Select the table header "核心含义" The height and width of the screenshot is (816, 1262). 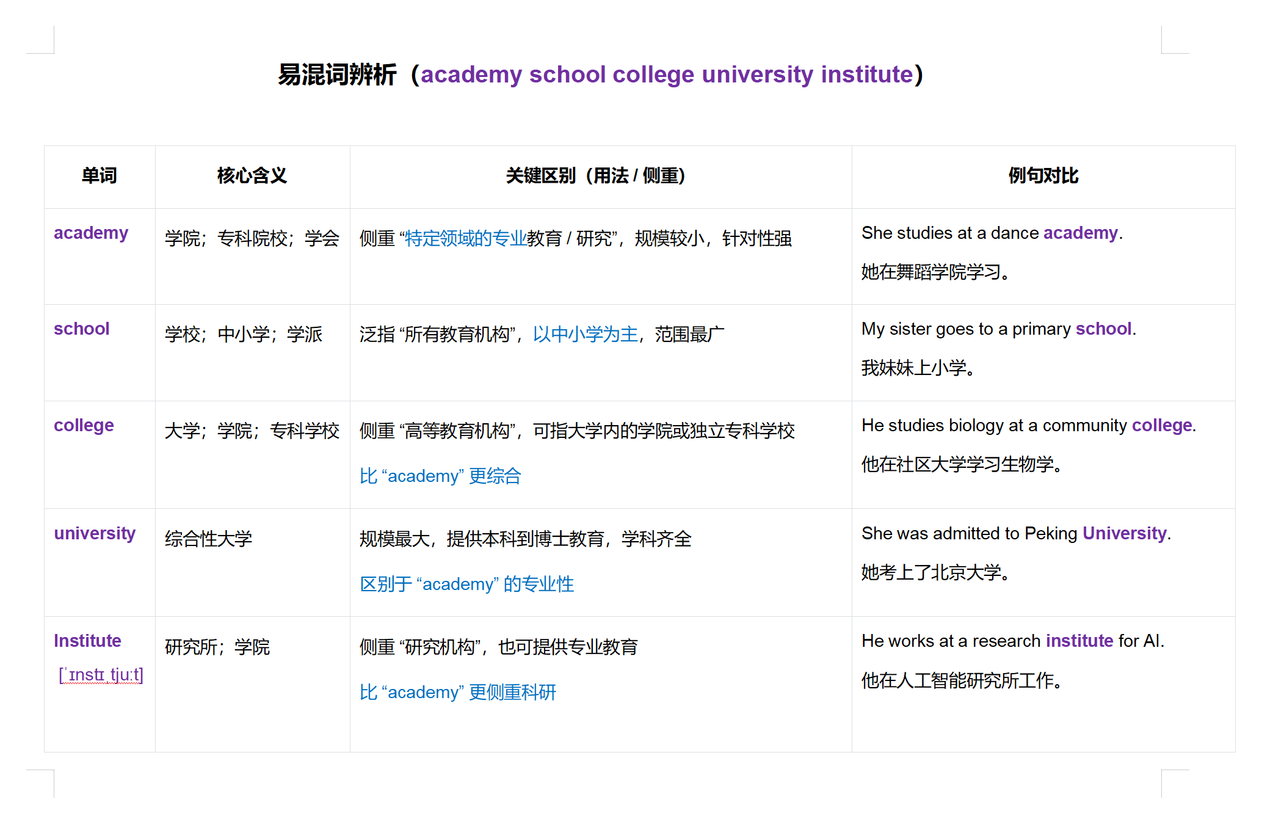(252, 176)
